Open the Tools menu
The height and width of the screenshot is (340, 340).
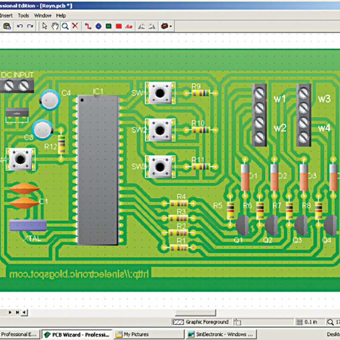click(23, 15)
